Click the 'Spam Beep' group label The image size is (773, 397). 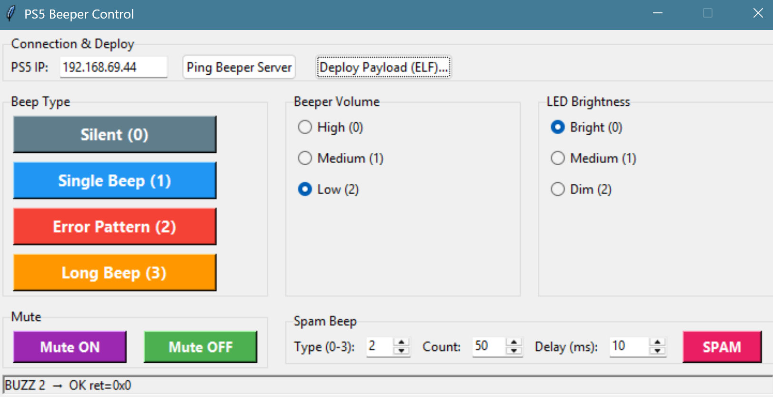click(x=325, y=321)
